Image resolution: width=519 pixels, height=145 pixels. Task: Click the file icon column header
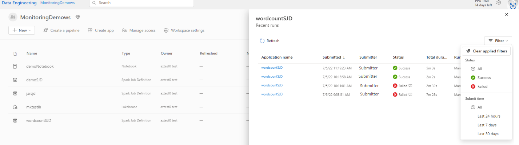(15, 54)
